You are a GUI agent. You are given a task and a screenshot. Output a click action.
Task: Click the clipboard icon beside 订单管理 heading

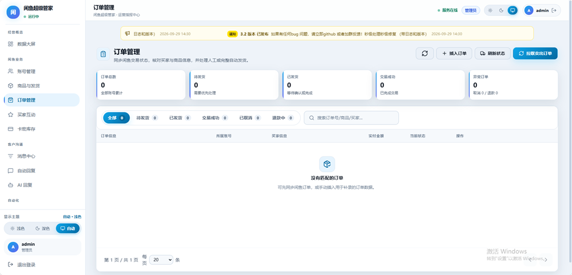(103, 54)
